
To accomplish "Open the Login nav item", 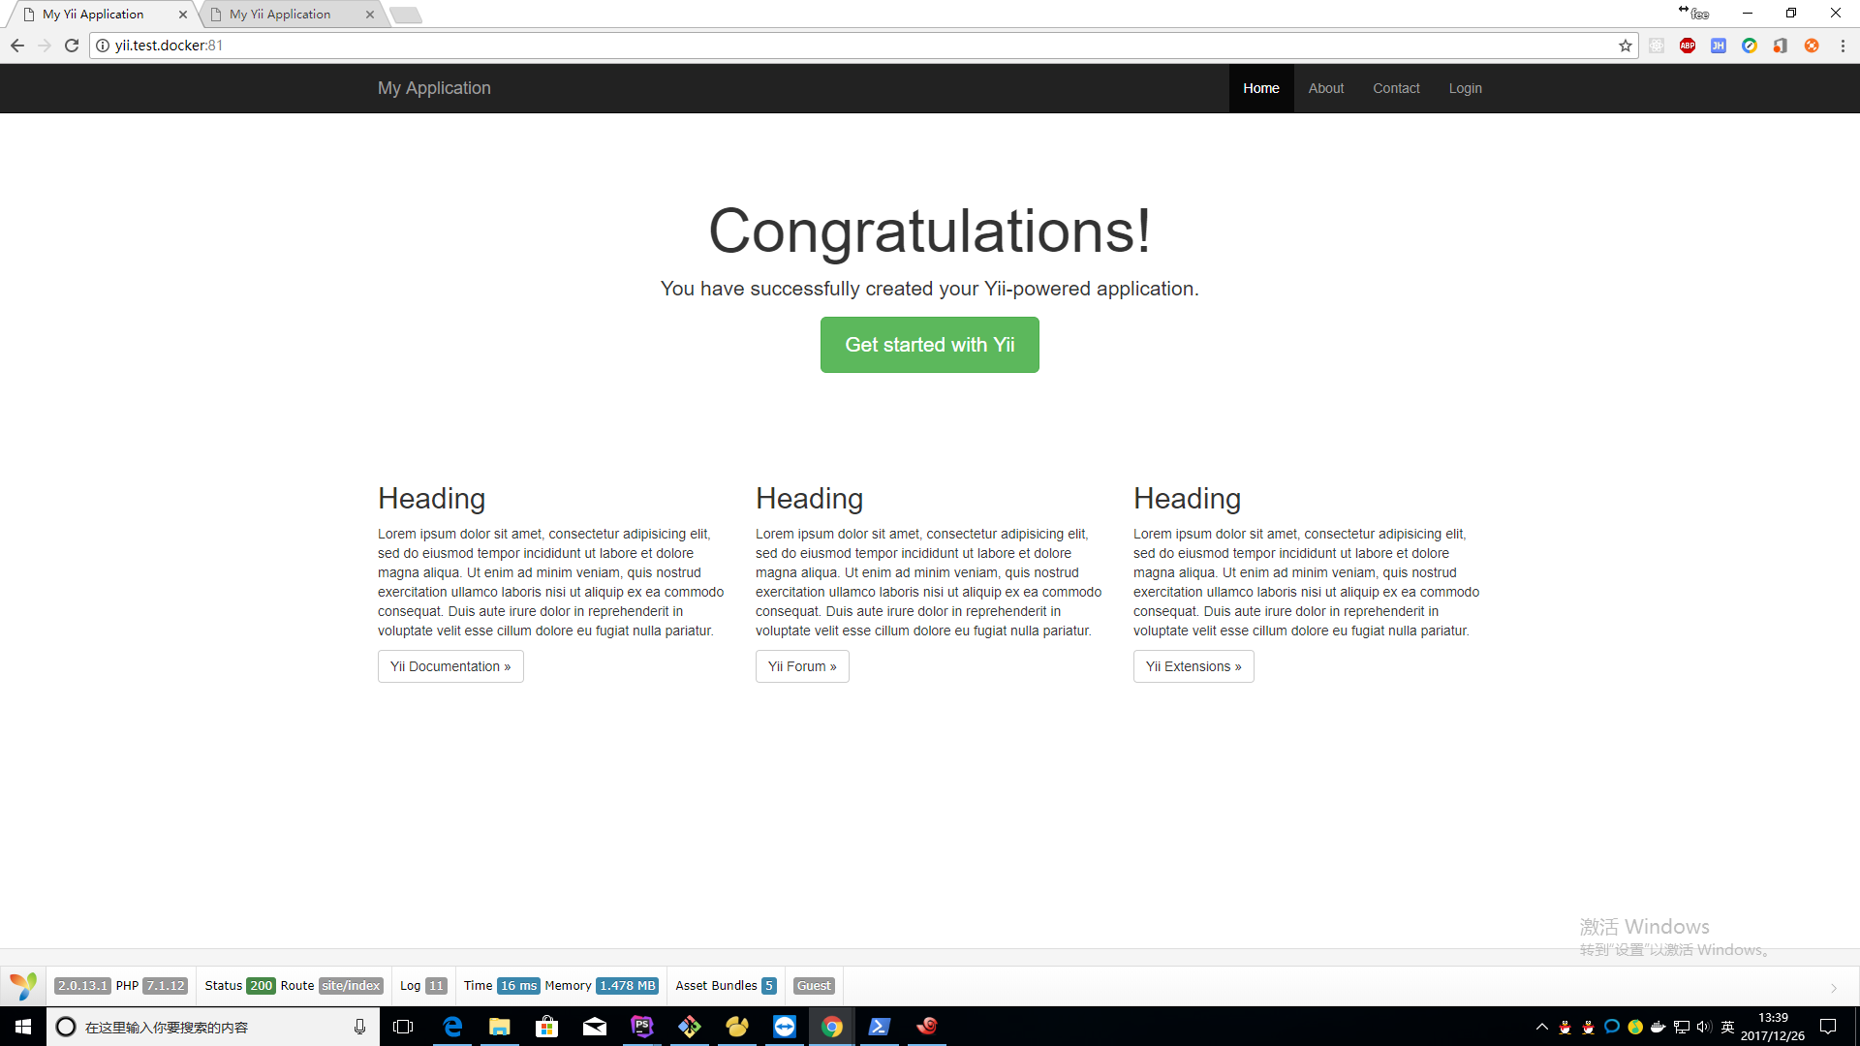I will click(1465, 88).
